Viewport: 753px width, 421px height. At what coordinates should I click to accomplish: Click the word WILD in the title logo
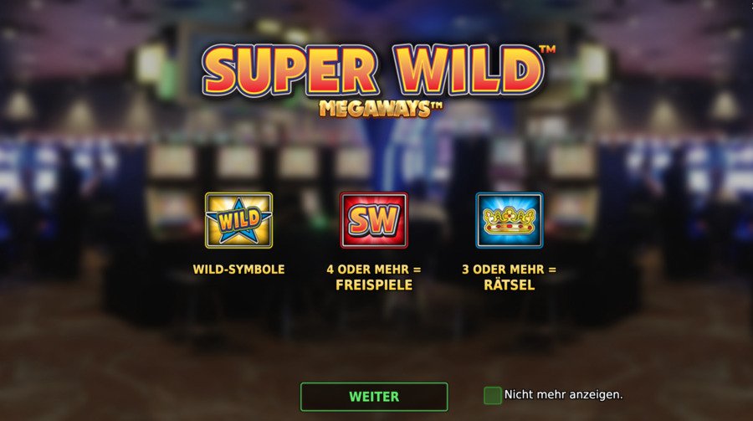(470, 70)
